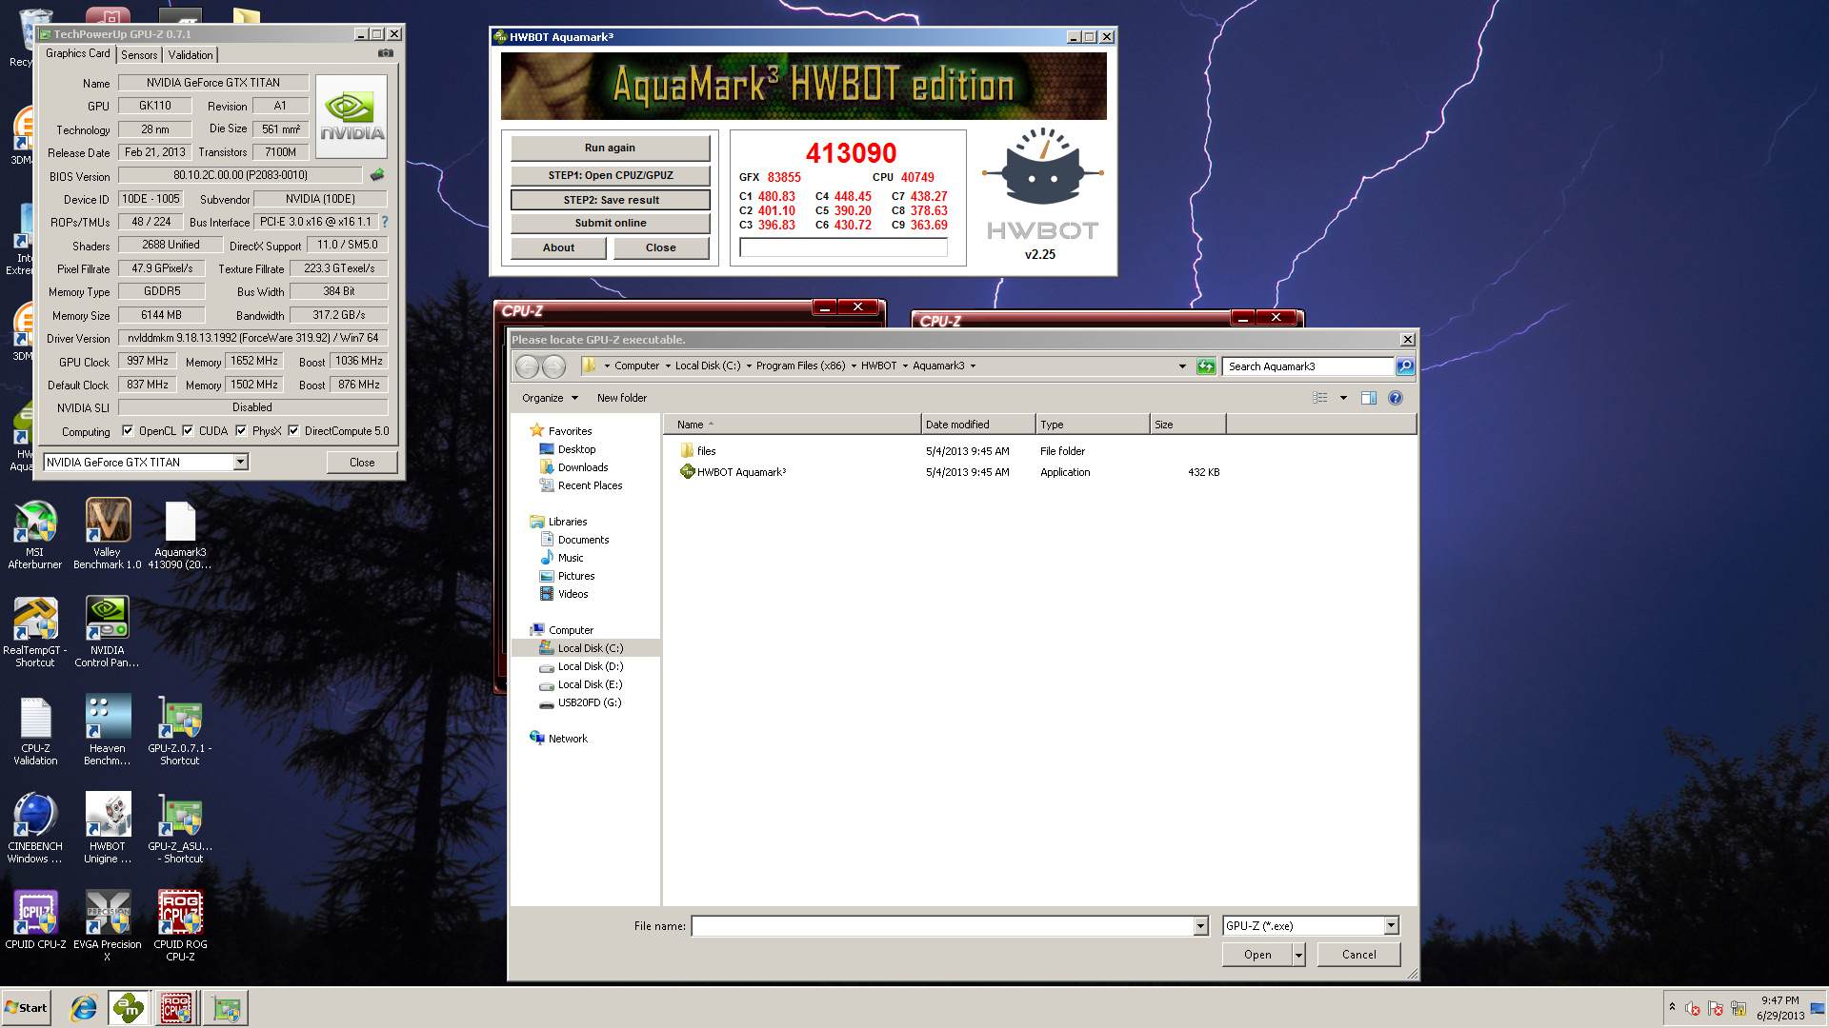Click the refresh icon beside the address bar
Image resolution: width=1829 pixels, height=1028 pixels.
click(1206, 366)
